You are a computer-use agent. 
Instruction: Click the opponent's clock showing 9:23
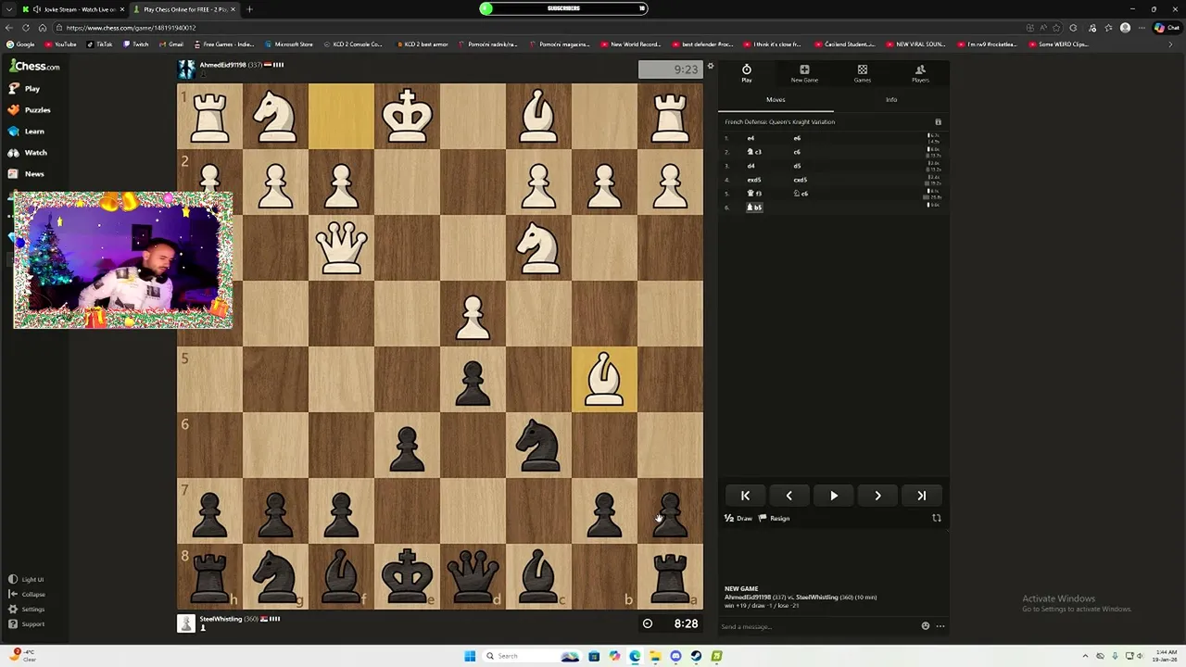(x=670, y=69)
